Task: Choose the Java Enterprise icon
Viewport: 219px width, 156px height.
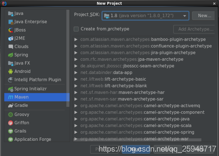Action: (x=11, y=22)
